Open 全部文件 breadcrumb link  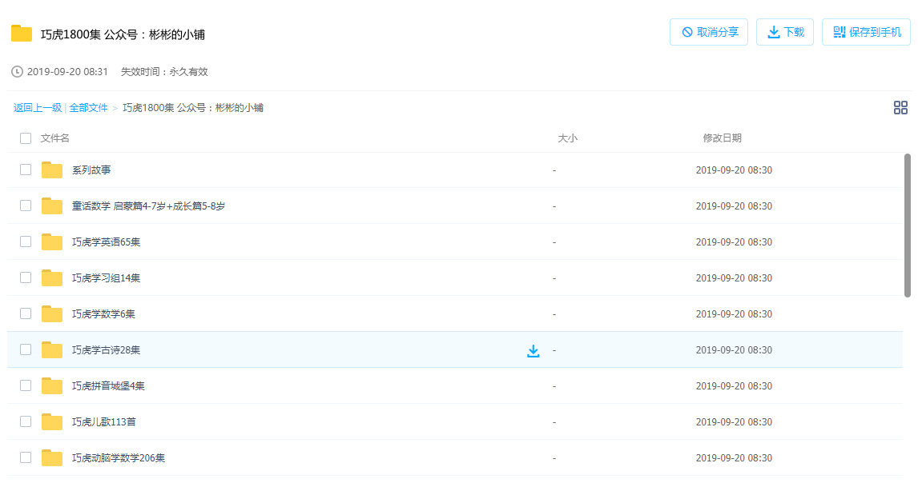click(x=88, y=108)
